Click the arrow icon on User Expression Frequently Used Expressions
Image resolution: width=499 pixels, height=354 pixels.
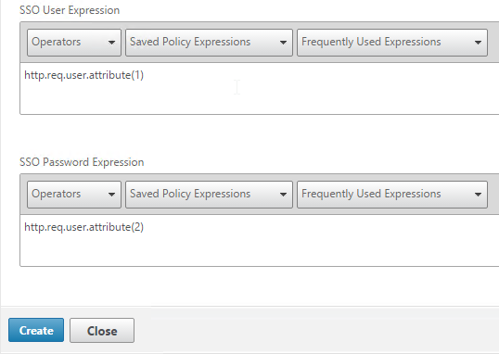pyautogui.click(x=478, y=43)
